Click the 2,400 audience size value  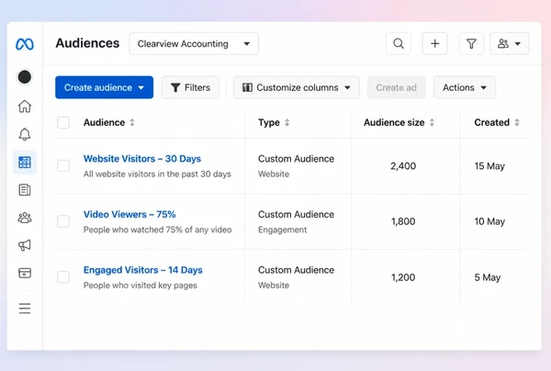point(403,166)
